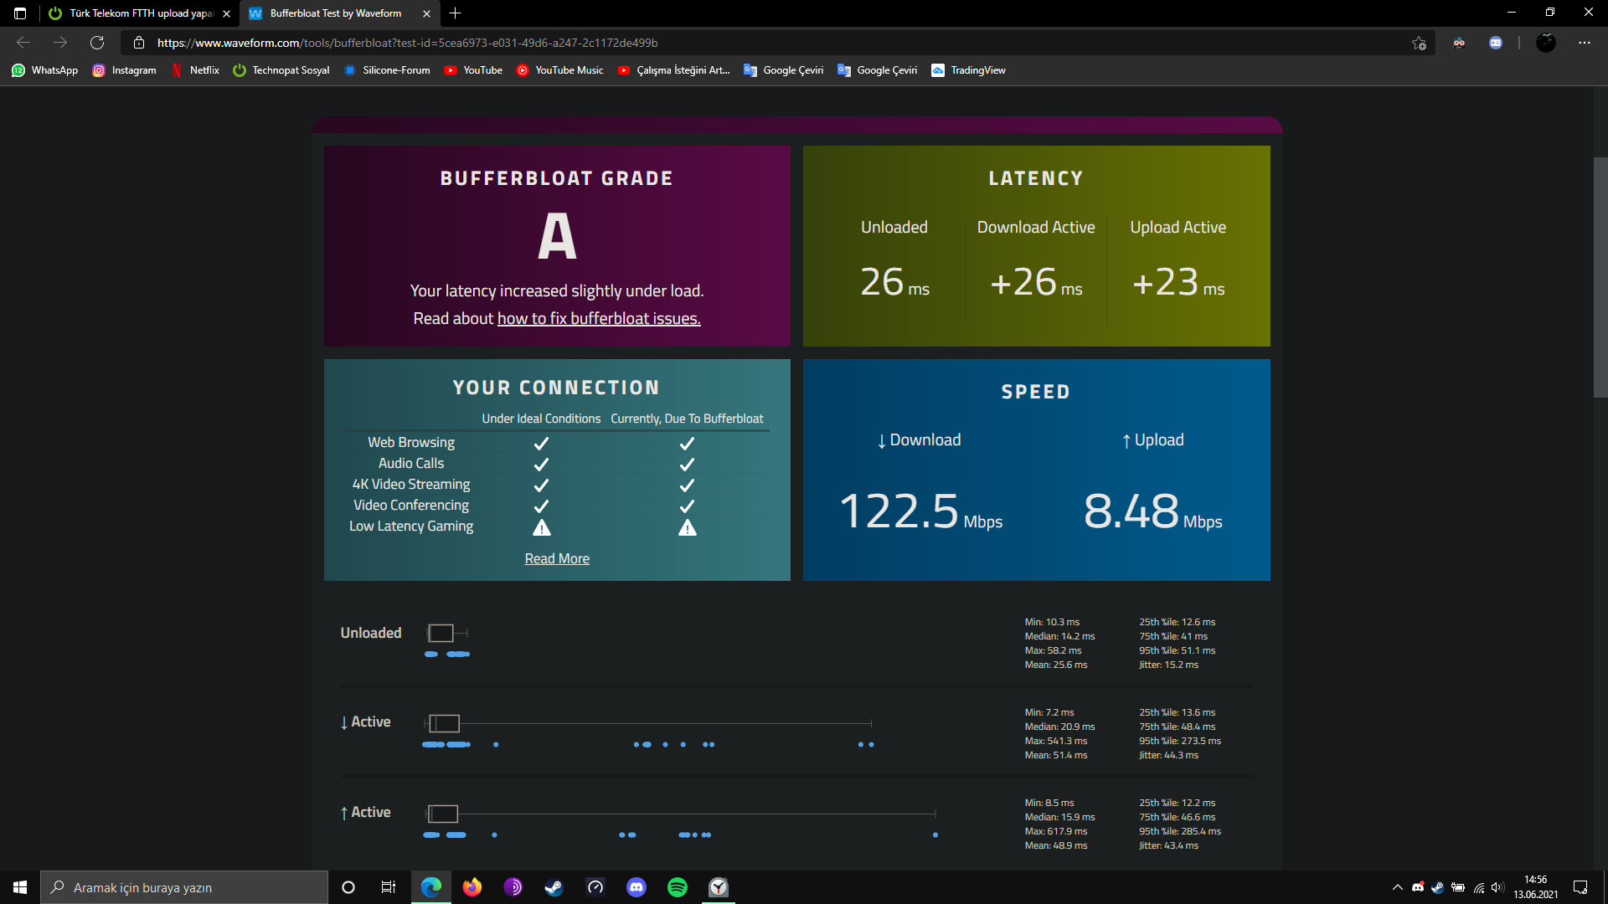Viewport: 1608px width, 904px height.
Task: Open browser settings three-dots menu
Action: [x=1584, y=43]
